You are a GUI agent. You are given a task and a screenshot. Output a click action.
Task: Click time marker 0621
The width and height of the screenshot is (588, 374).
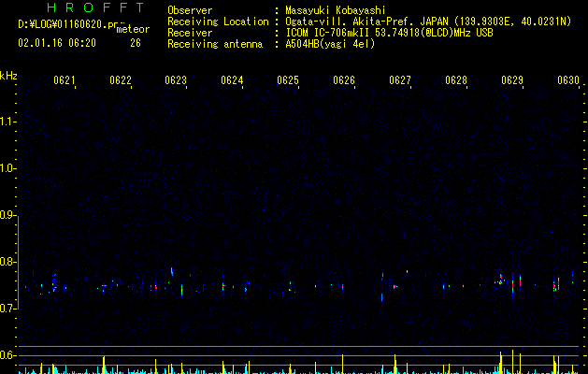[x=65, y=80]
